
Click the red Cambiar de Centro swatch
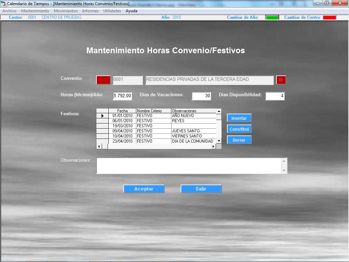tap(329, 17)
